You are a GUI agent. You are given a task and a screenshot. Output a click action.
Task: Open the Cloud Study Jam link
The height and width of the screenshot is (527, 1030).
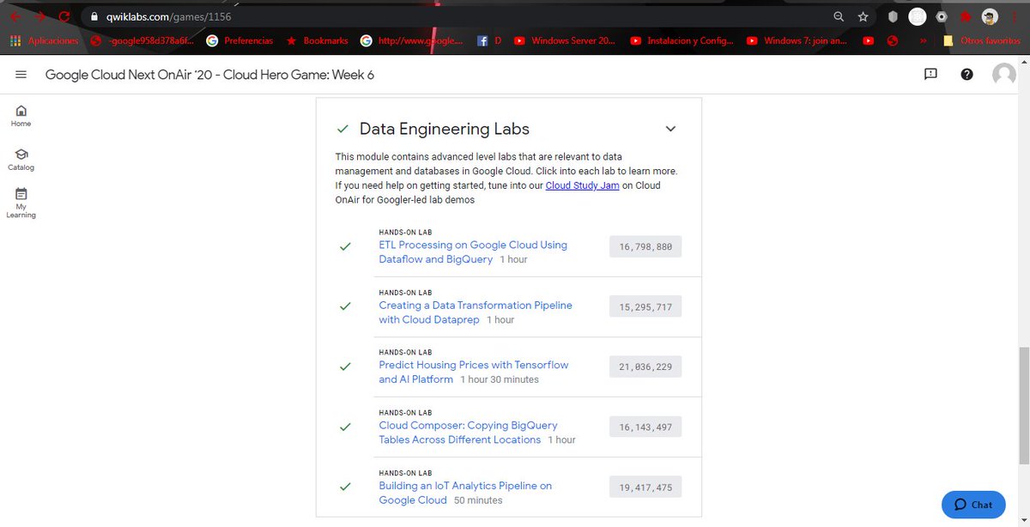[582, 185]
